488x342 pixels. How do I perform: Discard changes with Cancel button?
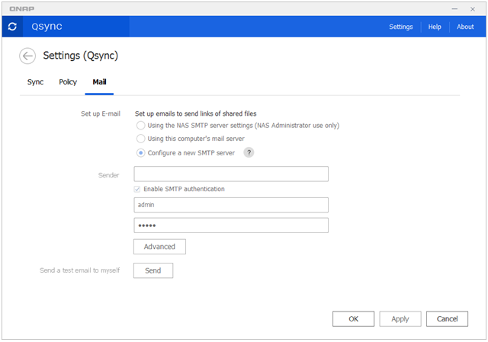point(447,318)
